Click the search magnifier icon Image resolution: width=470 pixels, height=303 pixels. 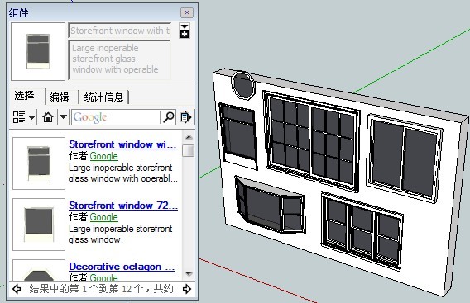coord(169,117)
